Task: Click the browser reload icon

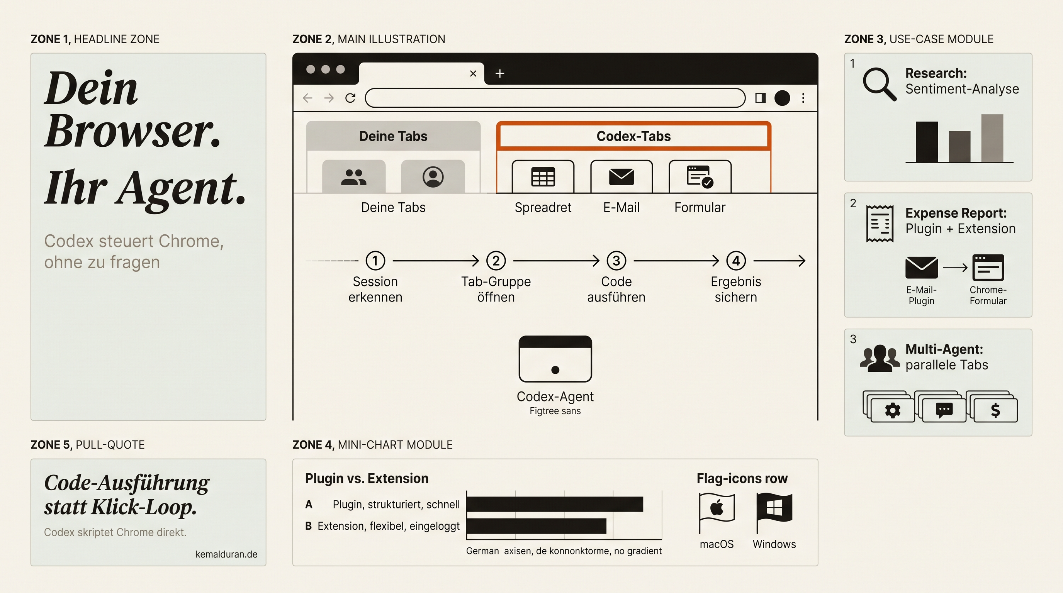Action: (x=350, y=98)
